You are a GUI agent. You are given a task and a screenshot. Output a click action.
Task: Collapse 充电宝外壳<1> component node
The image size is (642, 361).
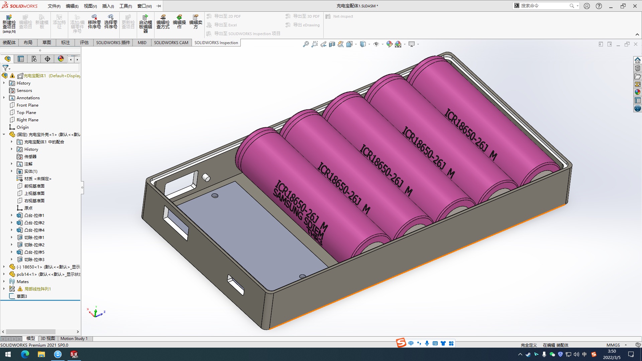pos(4,134)
